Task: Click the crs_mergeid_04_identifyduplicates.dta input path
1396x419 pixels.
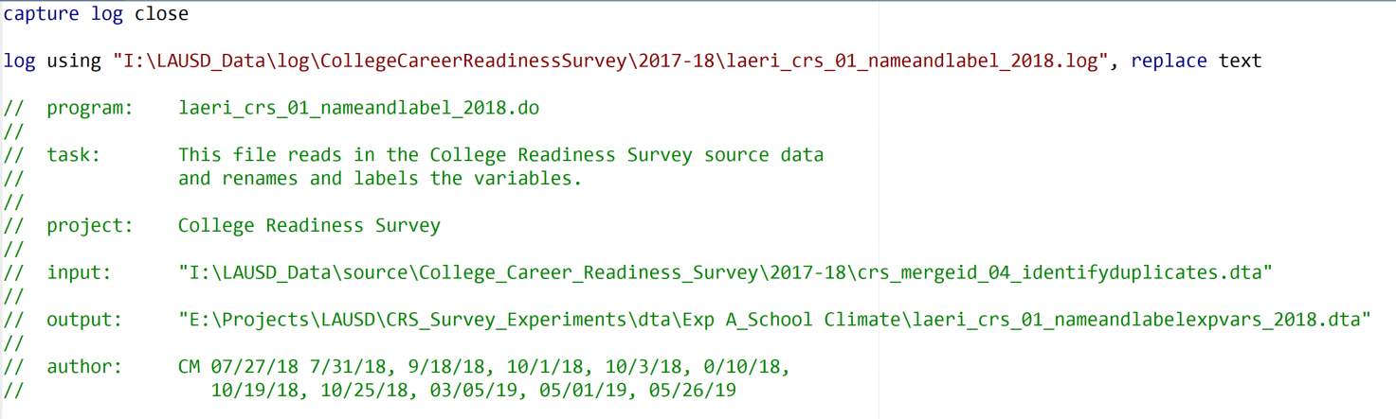Action: pos(725,272)
